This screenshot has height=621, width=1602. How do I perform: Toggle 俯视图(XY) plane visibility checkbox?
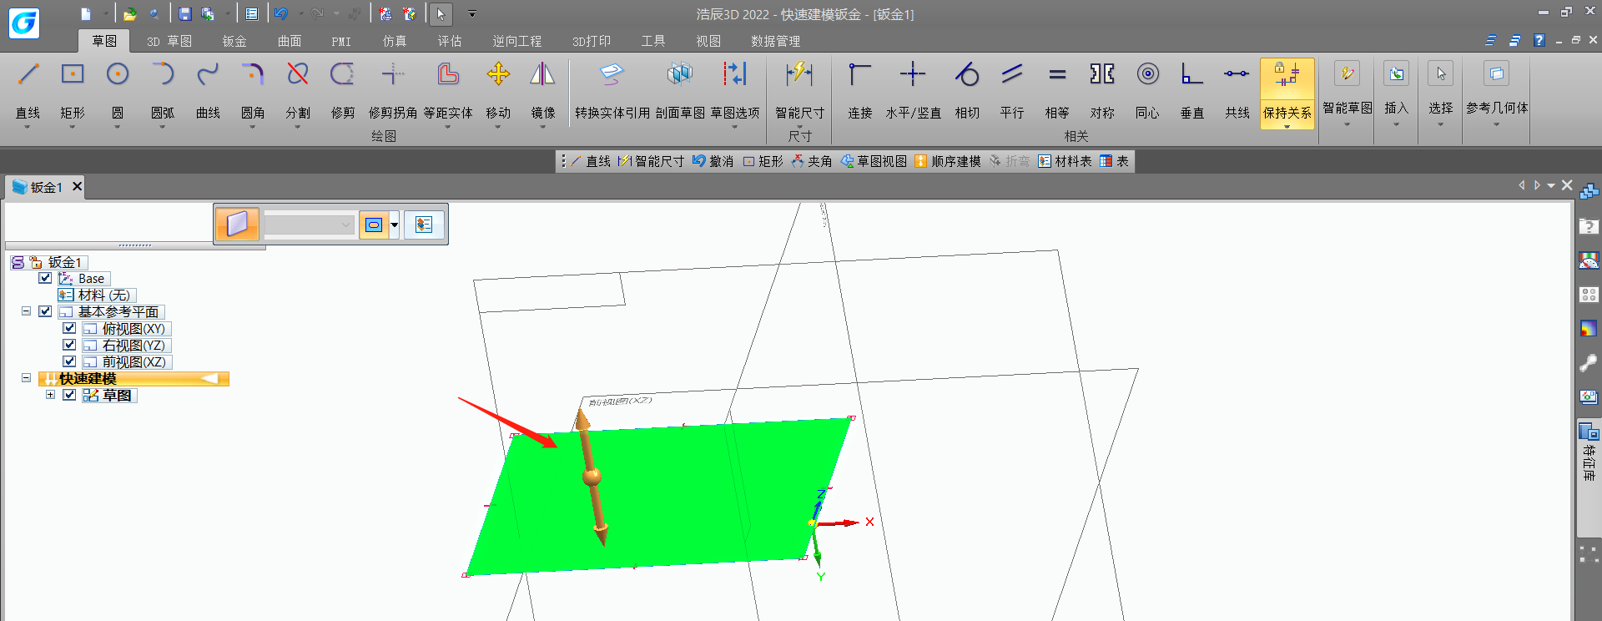point(69,328)
